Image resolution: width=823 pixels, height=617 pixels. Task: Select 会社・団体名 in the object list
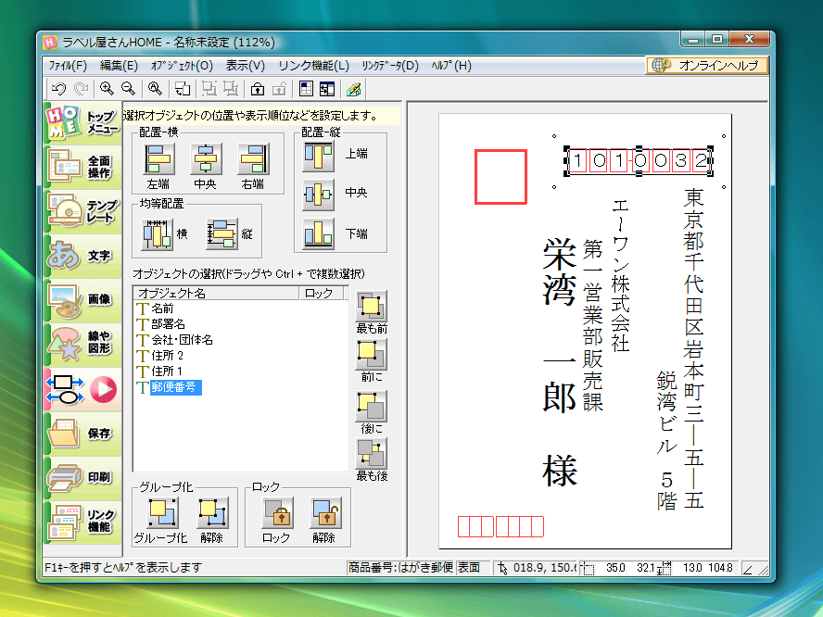[x=183, y=340]
